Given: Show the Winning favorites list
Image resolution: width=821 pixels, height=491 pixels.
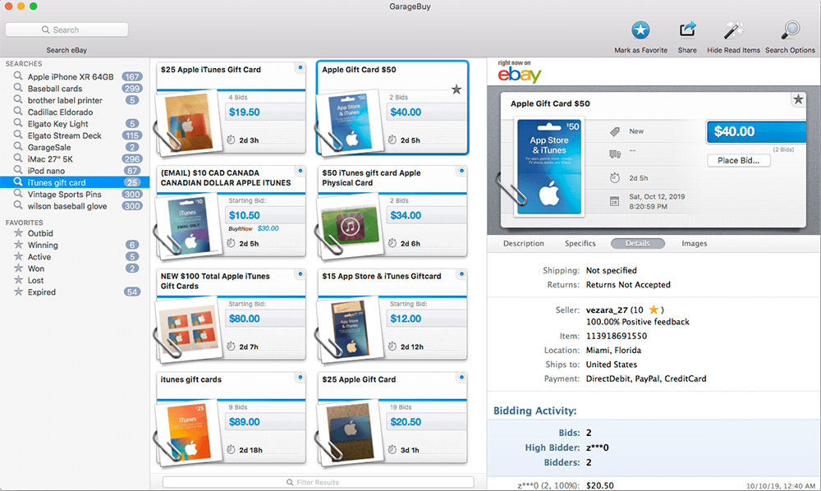Looking at the screenshot, I should [x=75, y=245].
